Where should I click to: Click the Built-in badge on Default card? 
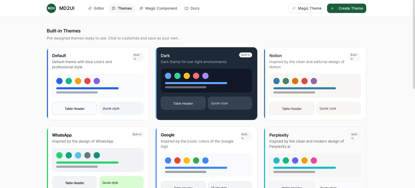[x=138, y=57]
